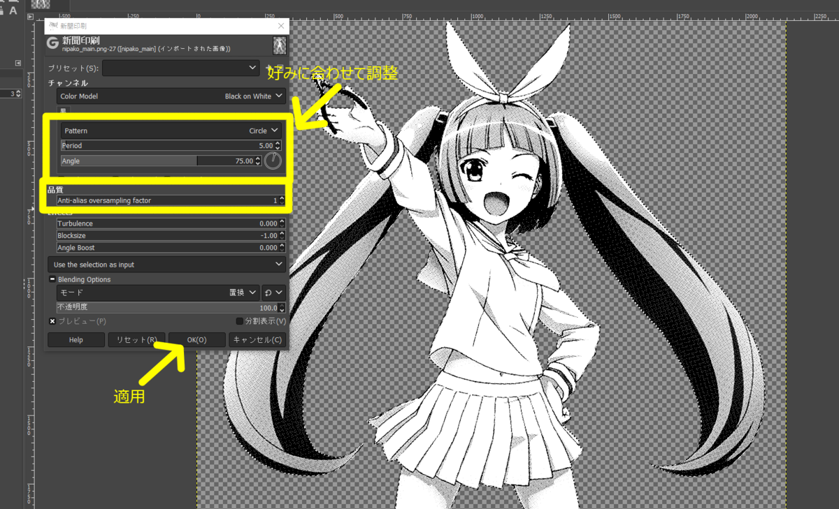
Task: Click the nipako_main image thumbnail tab
Action: click(x=279, y=45)
